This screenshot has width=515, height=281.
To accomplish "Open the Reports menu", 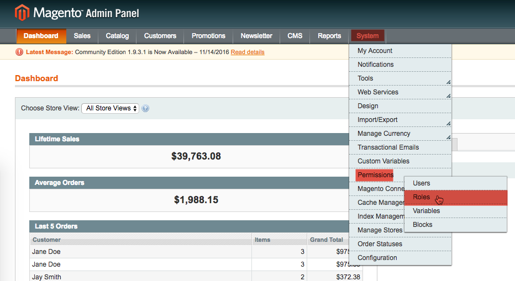I will [329, 36].
